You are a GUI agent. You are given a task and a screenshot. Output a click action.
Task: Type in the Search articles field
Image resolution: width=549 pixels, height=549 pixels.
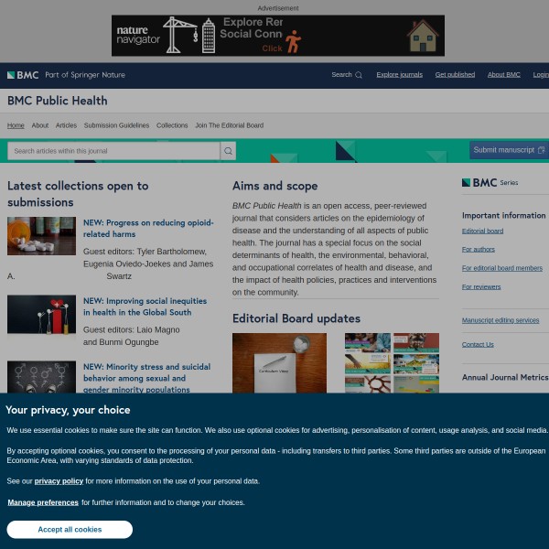(113, 150)
